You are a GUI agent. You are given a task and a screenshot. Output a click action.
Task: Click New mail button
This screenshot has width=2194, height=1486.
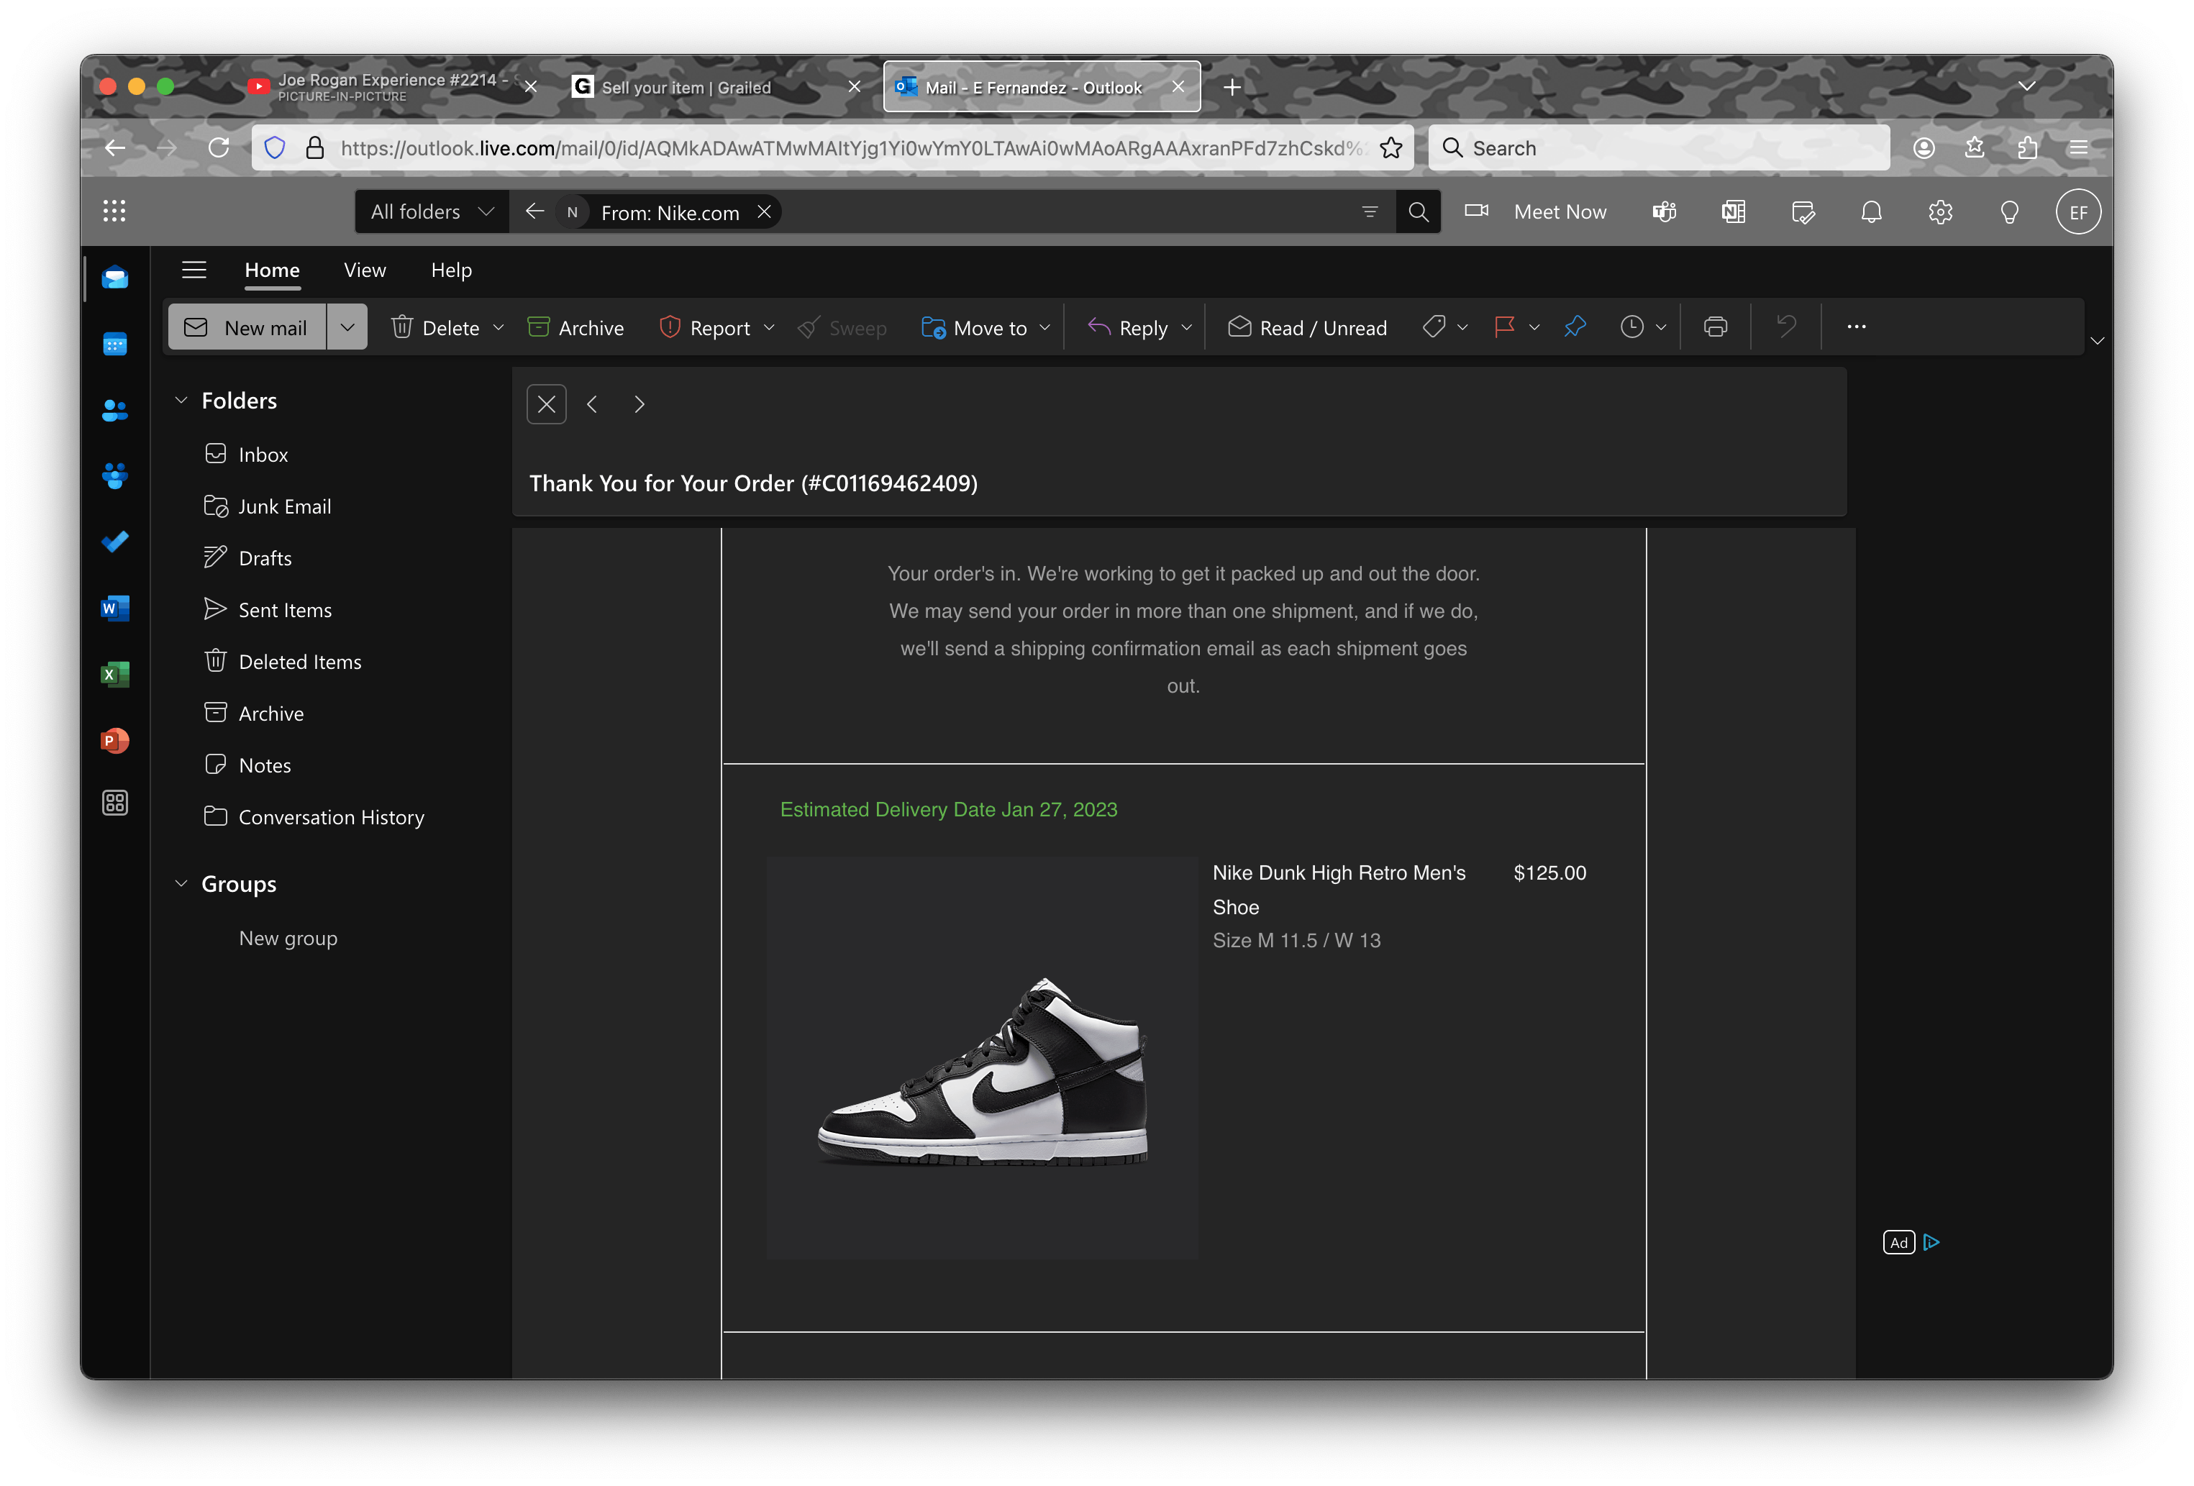pos(248,327)
